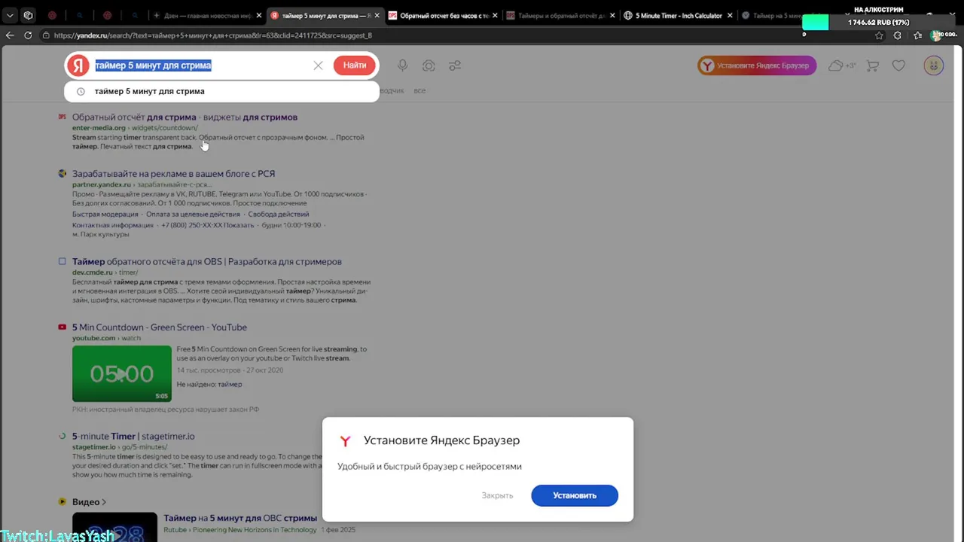
Task: Bookmark page with star icon
Action: point(879,35)
